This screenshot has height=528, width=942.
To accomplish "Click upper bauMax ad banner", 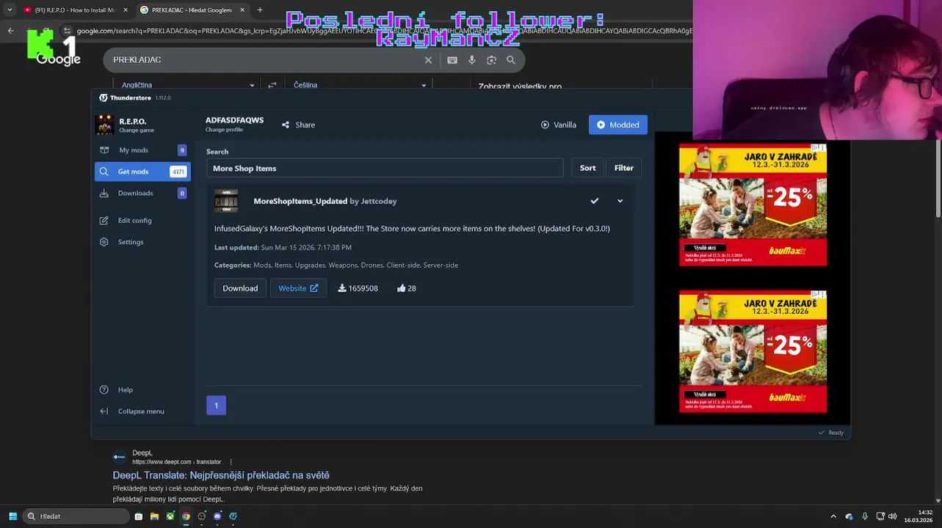I will coord(753,205).
